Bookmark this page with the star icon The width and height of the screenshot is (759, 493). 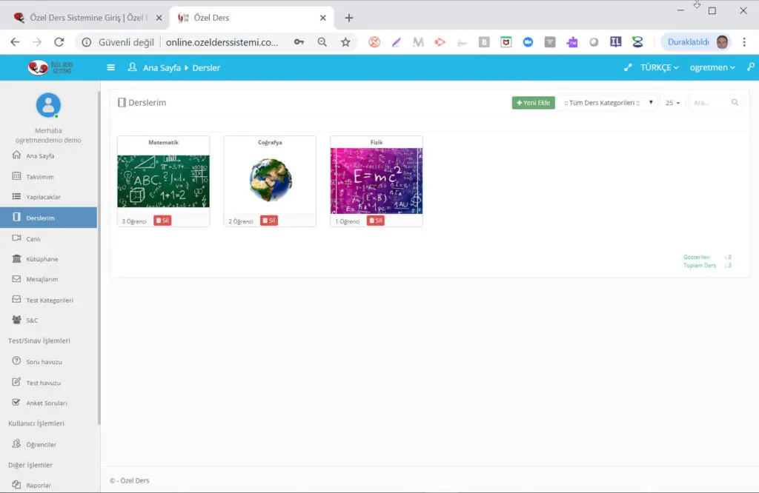point(345,42)
